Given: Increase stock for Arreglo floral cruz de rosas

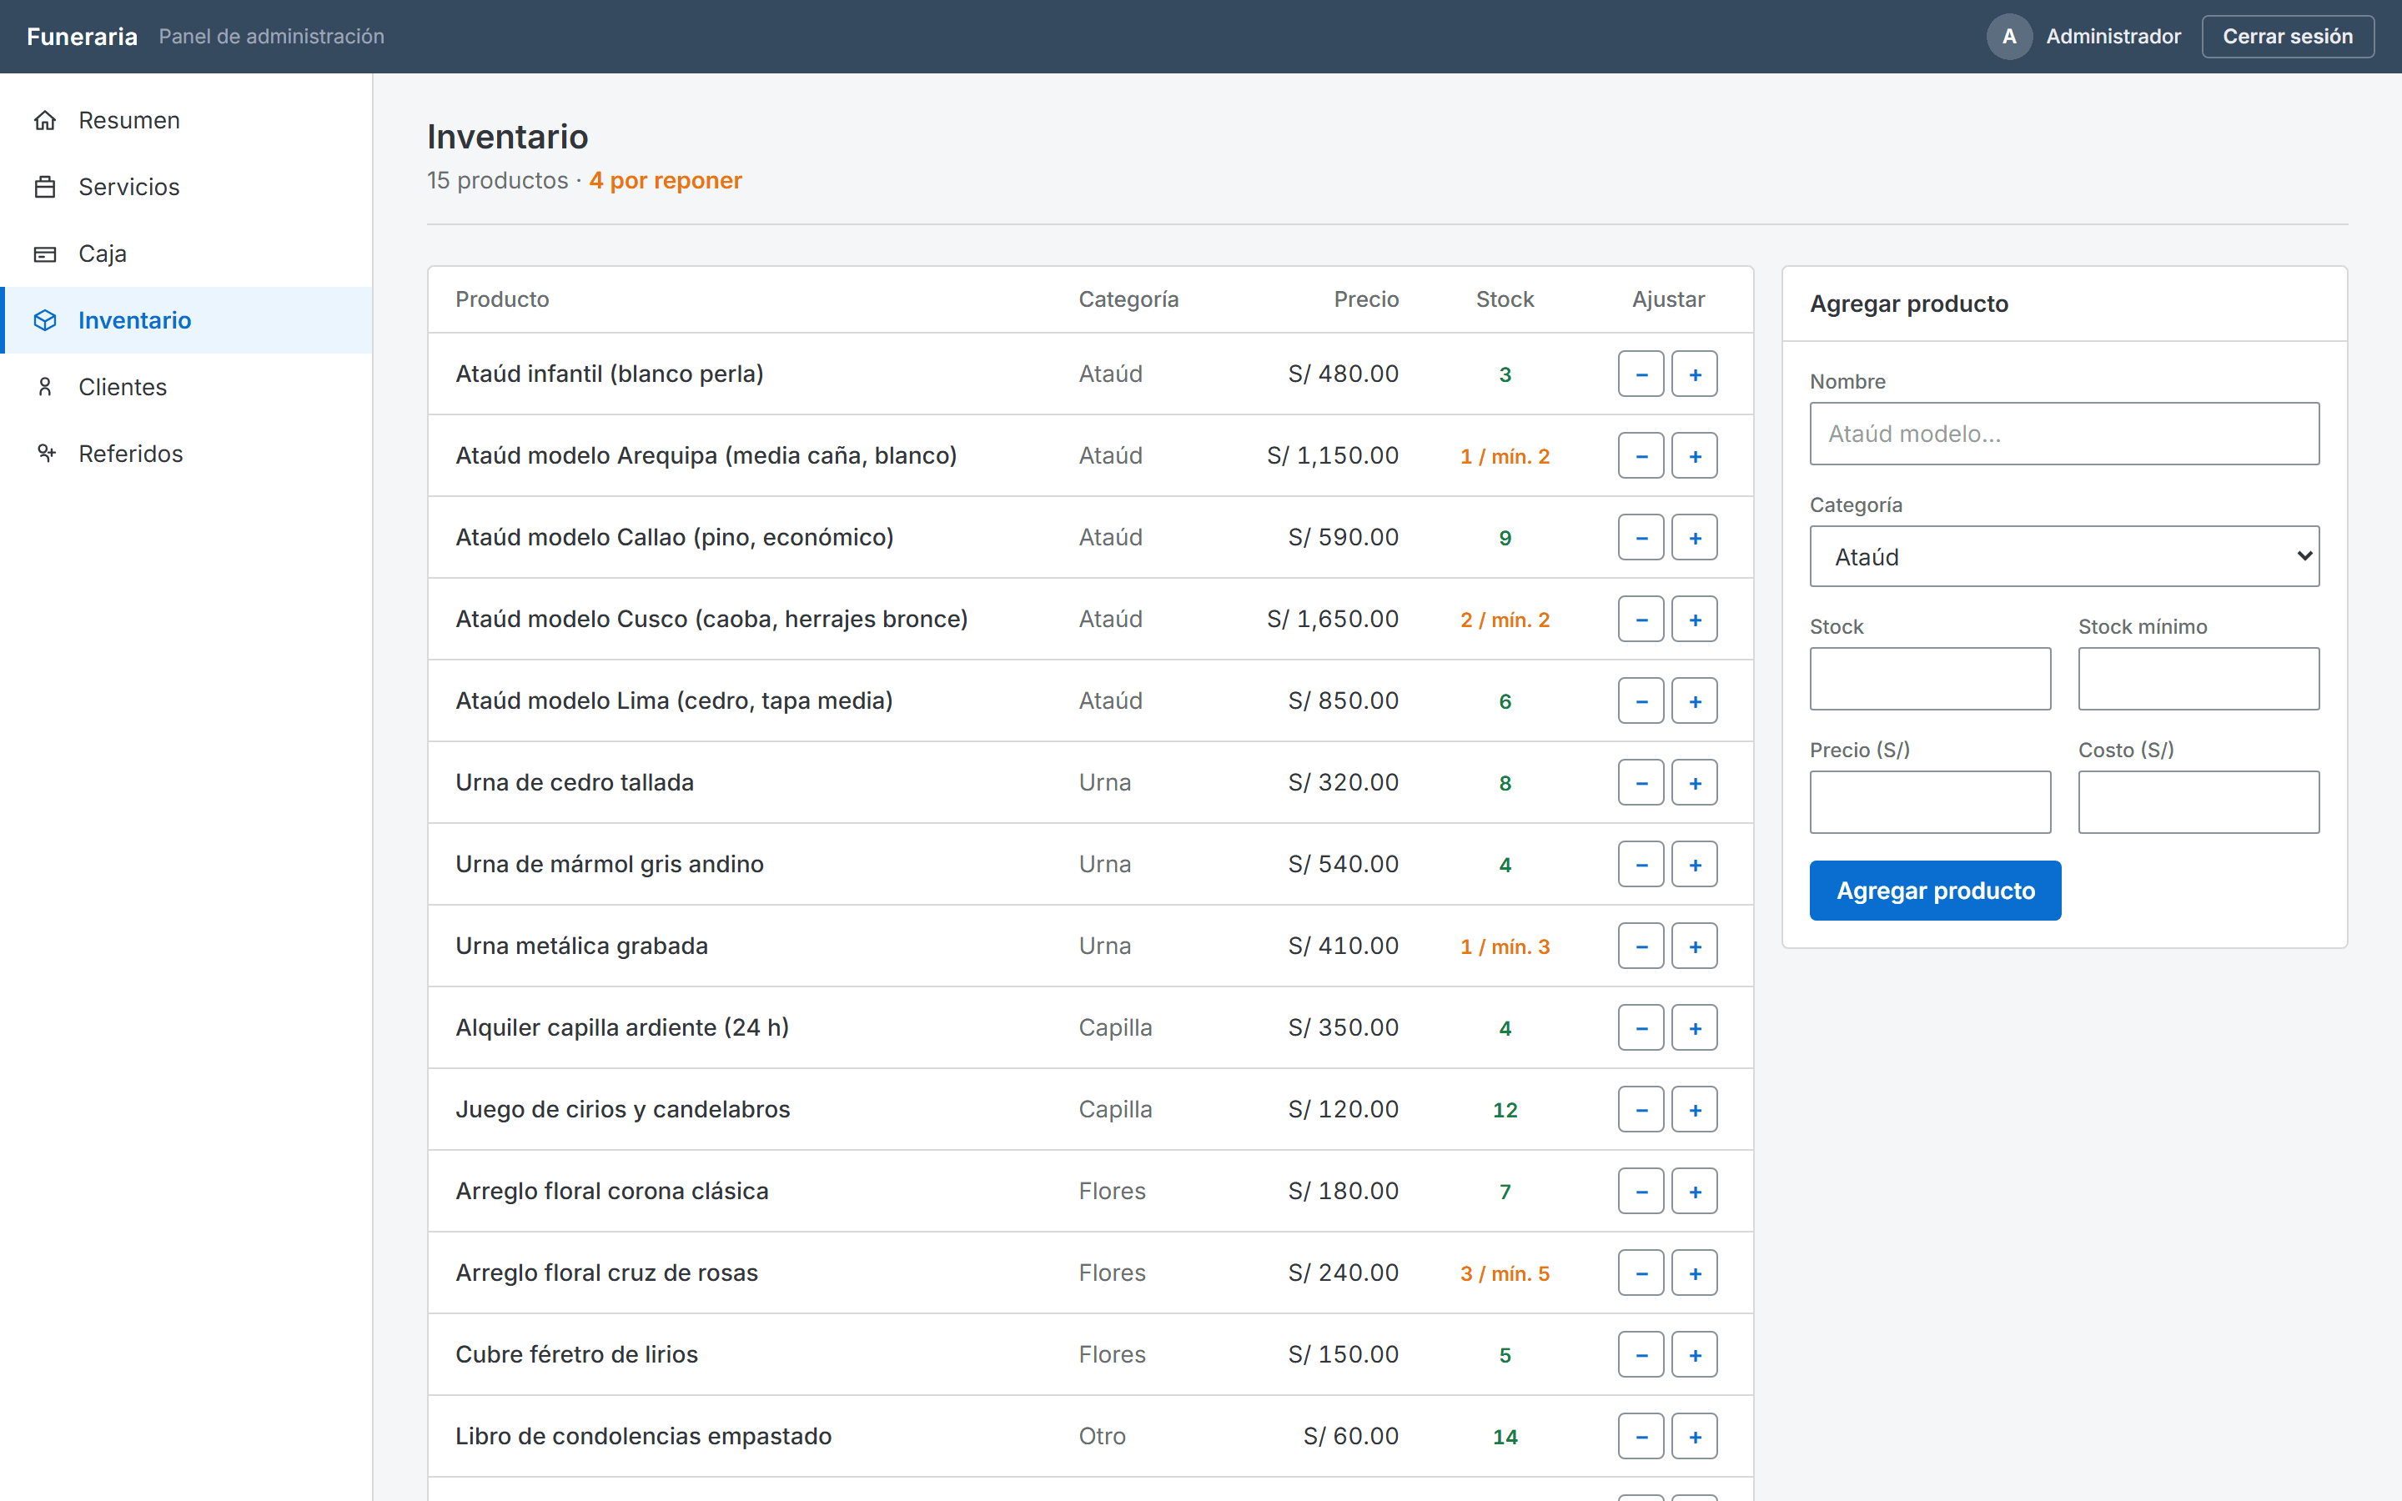Looking at the screenshot, I should [1694, 1273].
